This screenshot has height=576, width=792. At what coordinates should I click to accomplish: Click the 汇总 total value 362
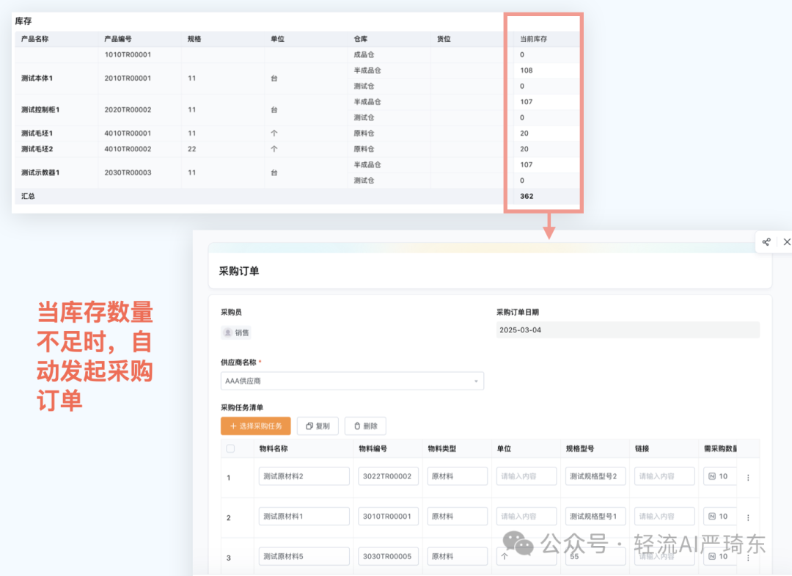(527, 196)
